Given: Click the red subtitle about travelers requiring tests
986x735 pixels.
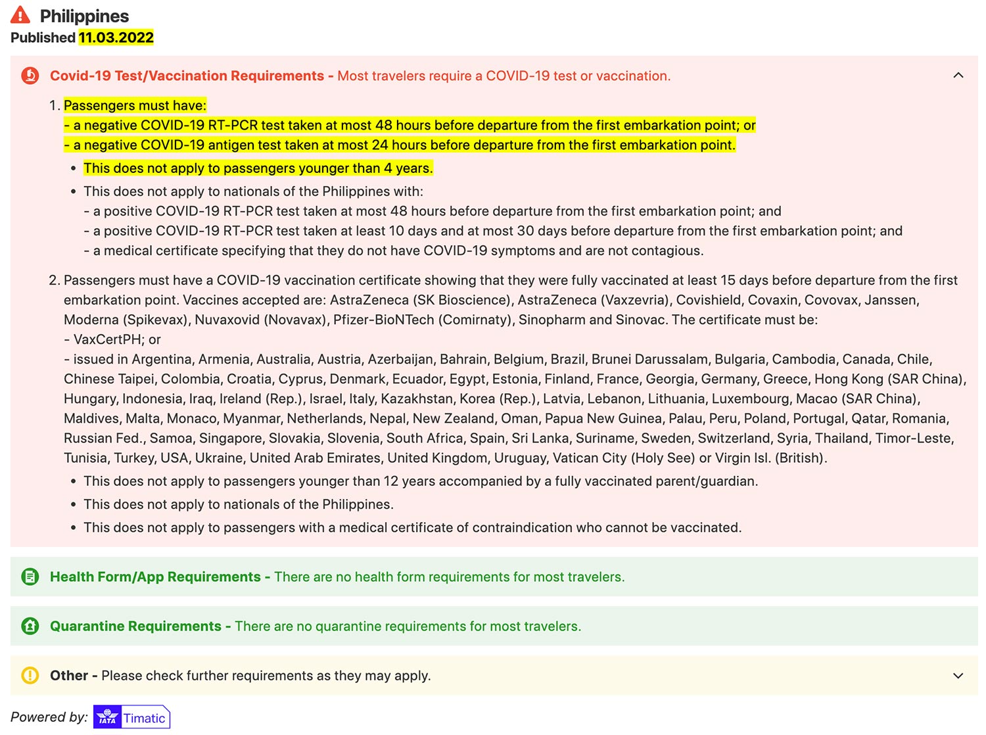Looking at the screenshot, I should click(x=504, y=76).
